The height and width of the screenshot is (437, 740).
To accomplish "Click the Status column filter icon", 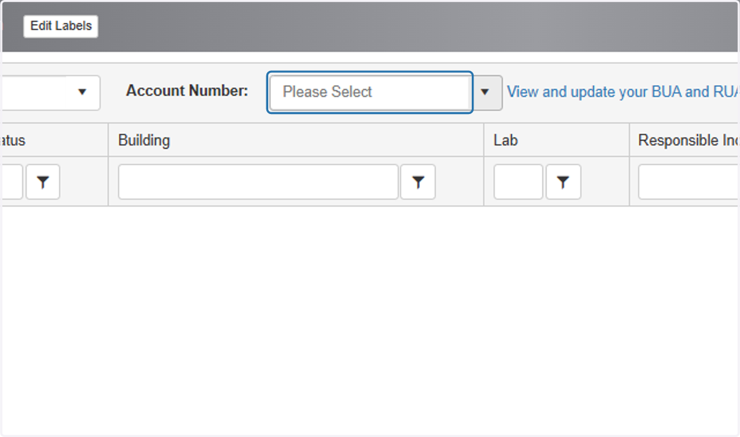I will (43, 182).
